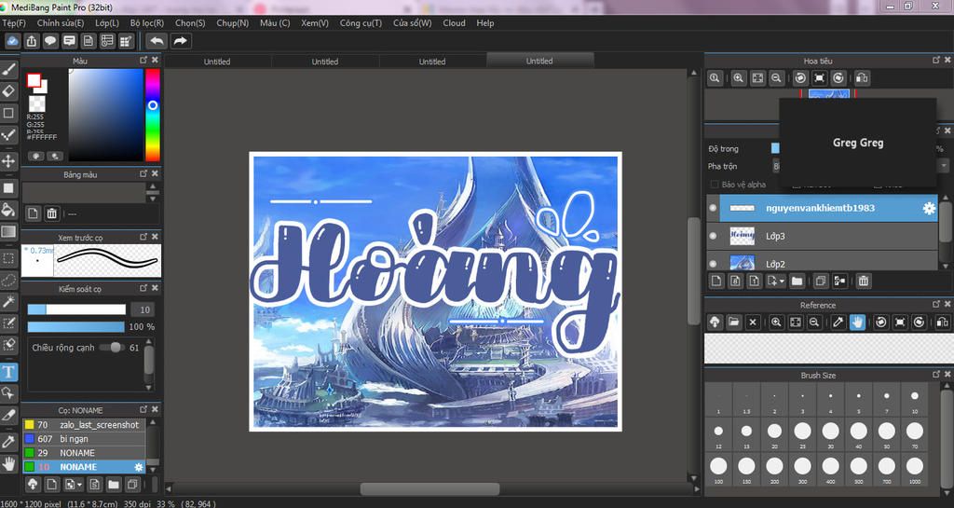
Task: Add a new layer folder
Action: 797,281
